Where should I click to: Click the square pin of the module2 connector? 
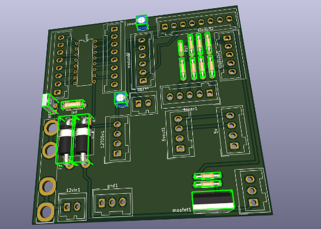point(143,80)
